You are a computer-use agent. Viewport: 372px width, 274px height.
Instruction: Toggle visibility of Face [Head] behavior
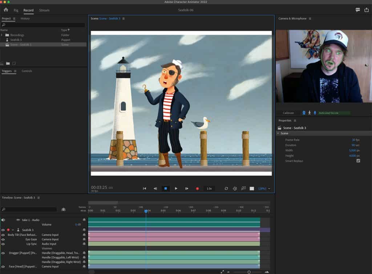[3, 267]
